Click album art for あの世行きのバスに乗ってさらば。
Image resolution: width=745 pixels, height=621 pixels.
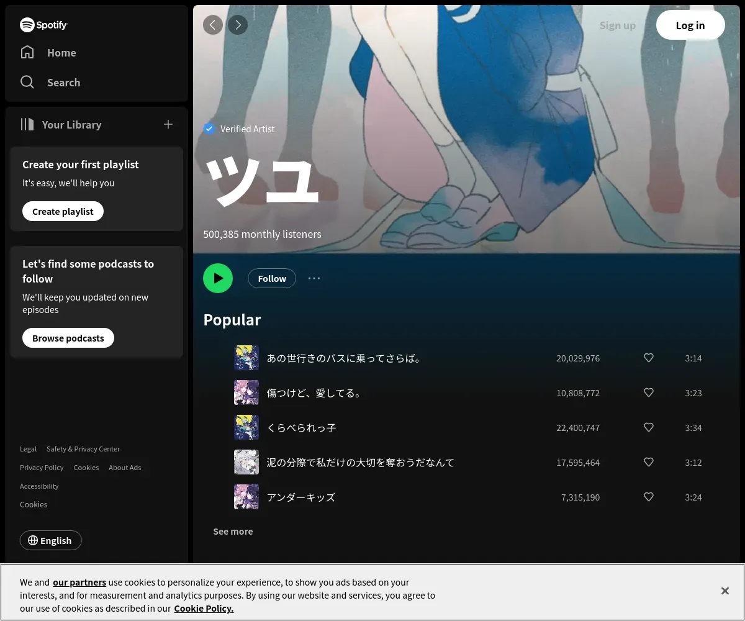246,358
